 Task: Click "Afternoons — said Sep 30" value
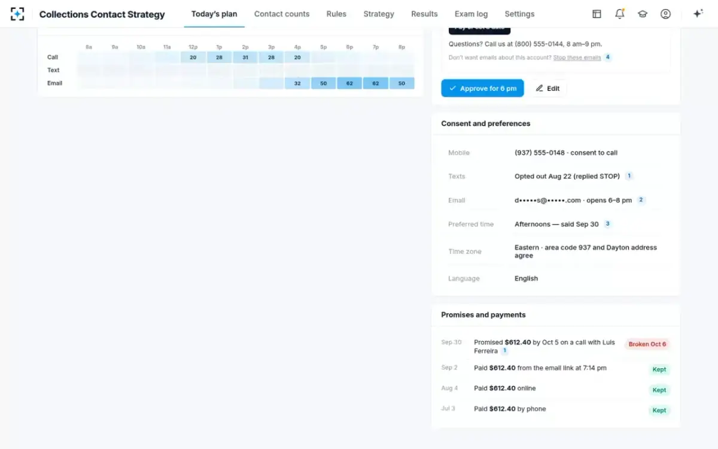[x=556, y=224]
